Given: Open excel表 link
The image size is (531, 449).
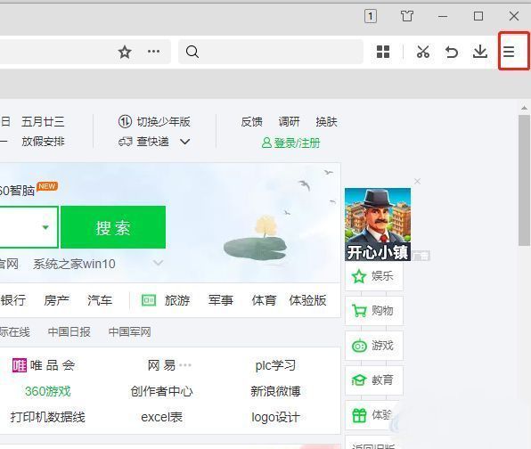Looking at the screenshot, I should [x=161, y=417].
